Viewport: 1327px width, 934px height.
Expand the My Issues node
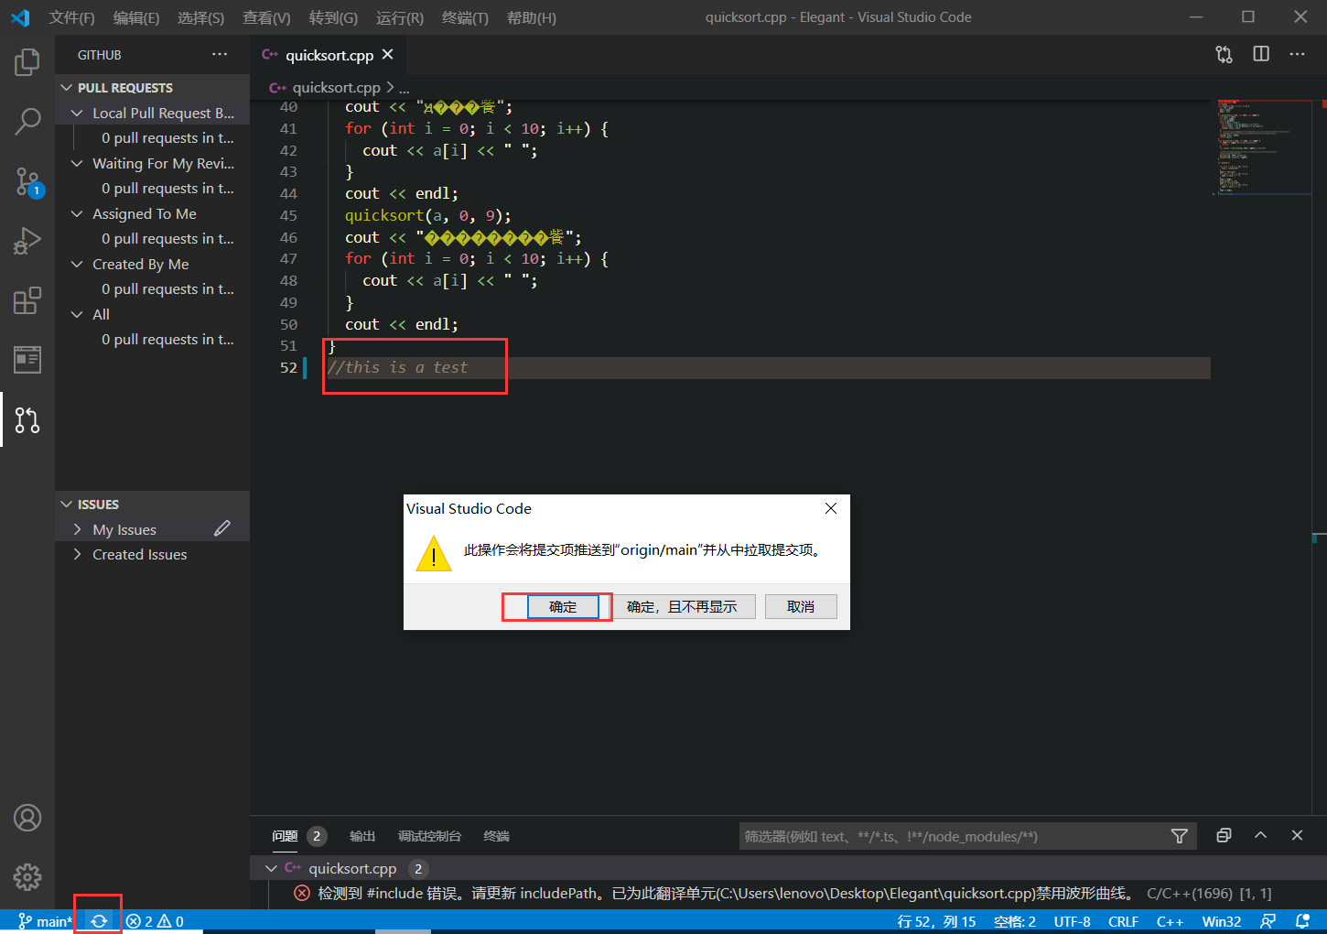pos(77,529)
